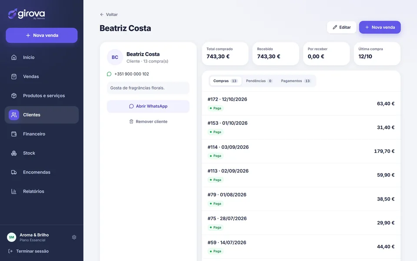Viewport: 417px width, 261px height.
Task: Open Stock from the sidebar
Action: (42, 153)
